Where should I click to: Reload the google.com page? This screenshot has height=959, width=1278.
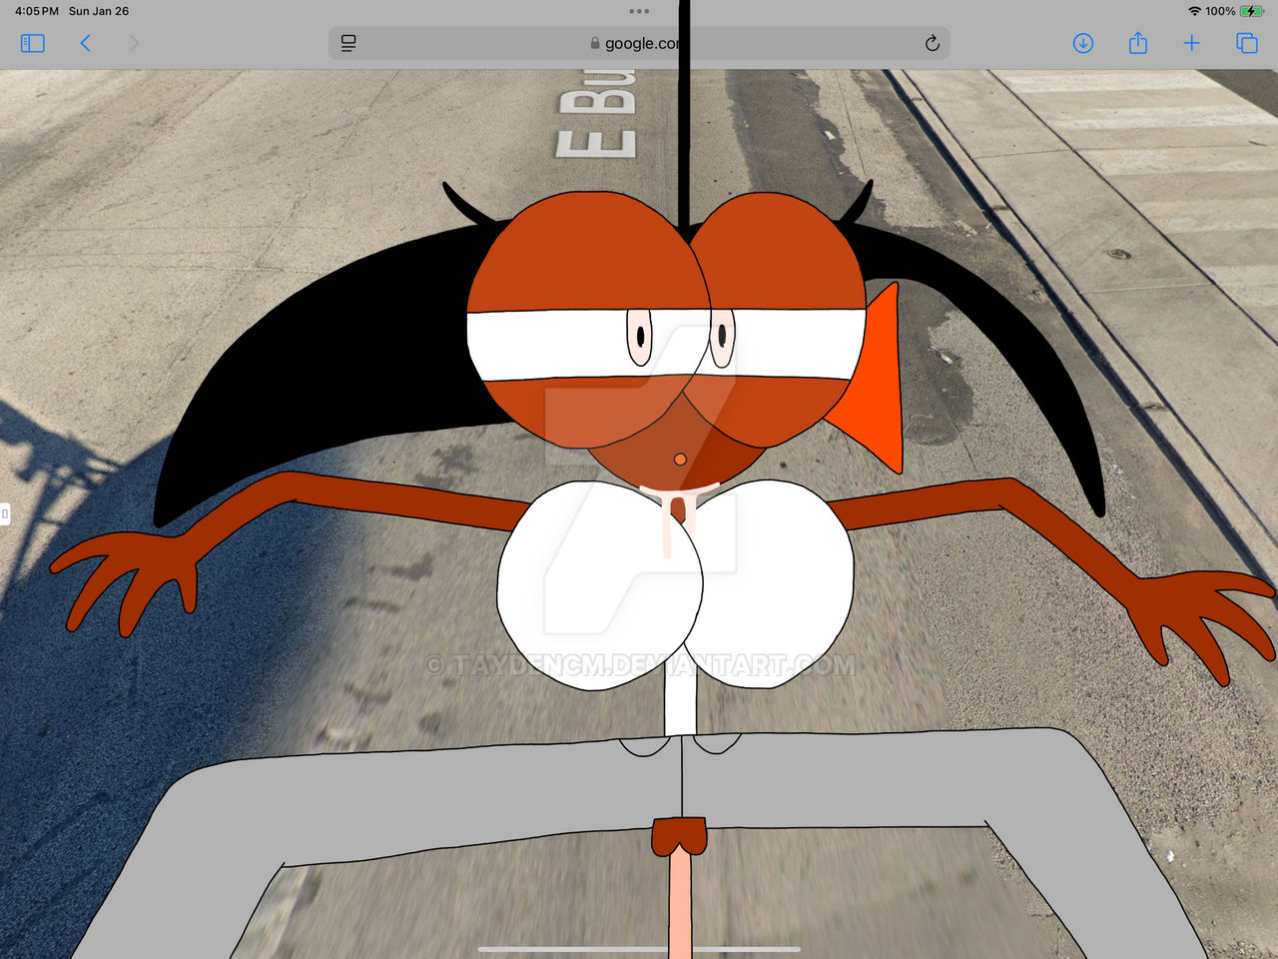(932, 43)
